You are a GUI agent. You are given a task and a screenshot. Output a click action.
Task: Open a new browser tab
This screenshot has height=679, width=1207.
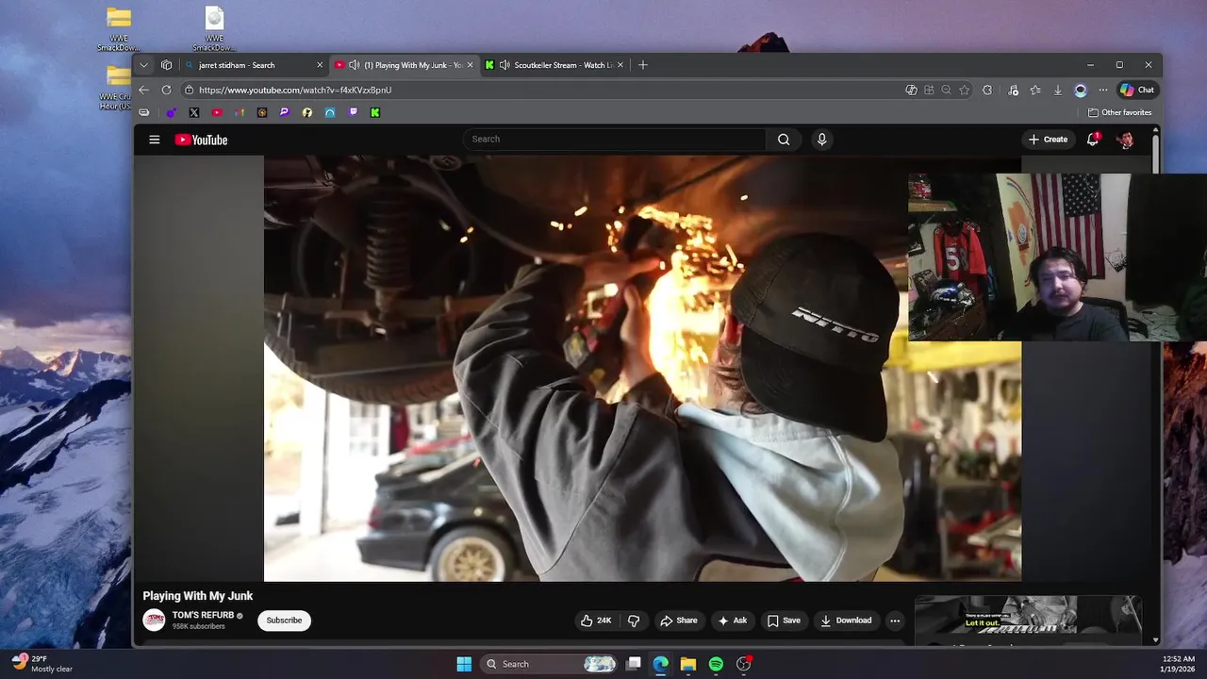[643, 65]
